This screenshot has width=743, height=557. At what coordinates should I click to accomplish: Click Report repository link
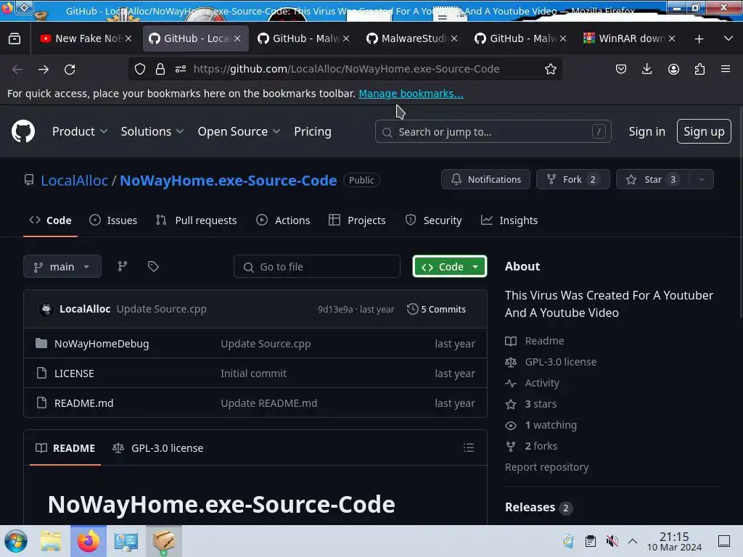point(547,467)
